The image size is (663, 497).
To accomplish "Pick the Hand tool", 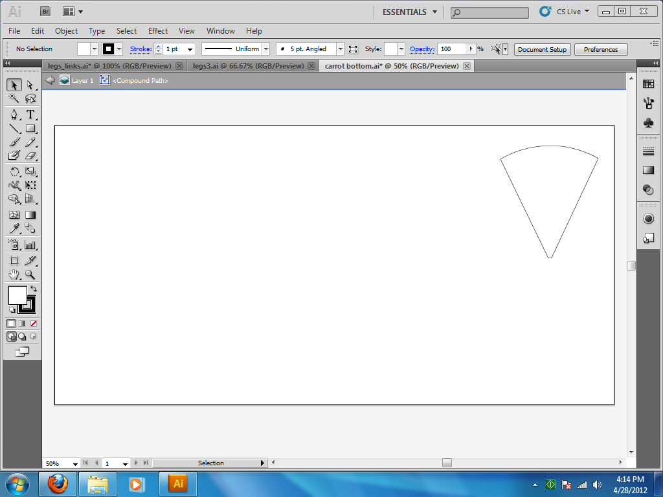I will [14, 274].
